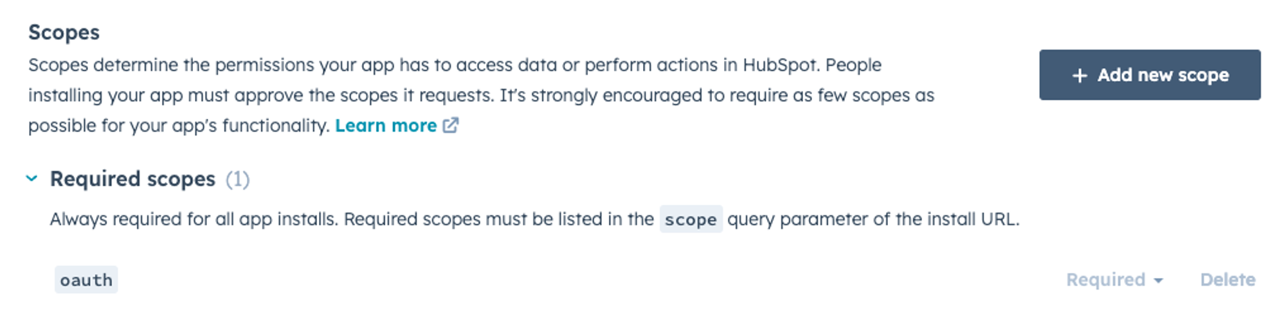Open the Learn more link
This screenshot has height=319, width=1286.
pyautogui.click(x=385, y=126)
